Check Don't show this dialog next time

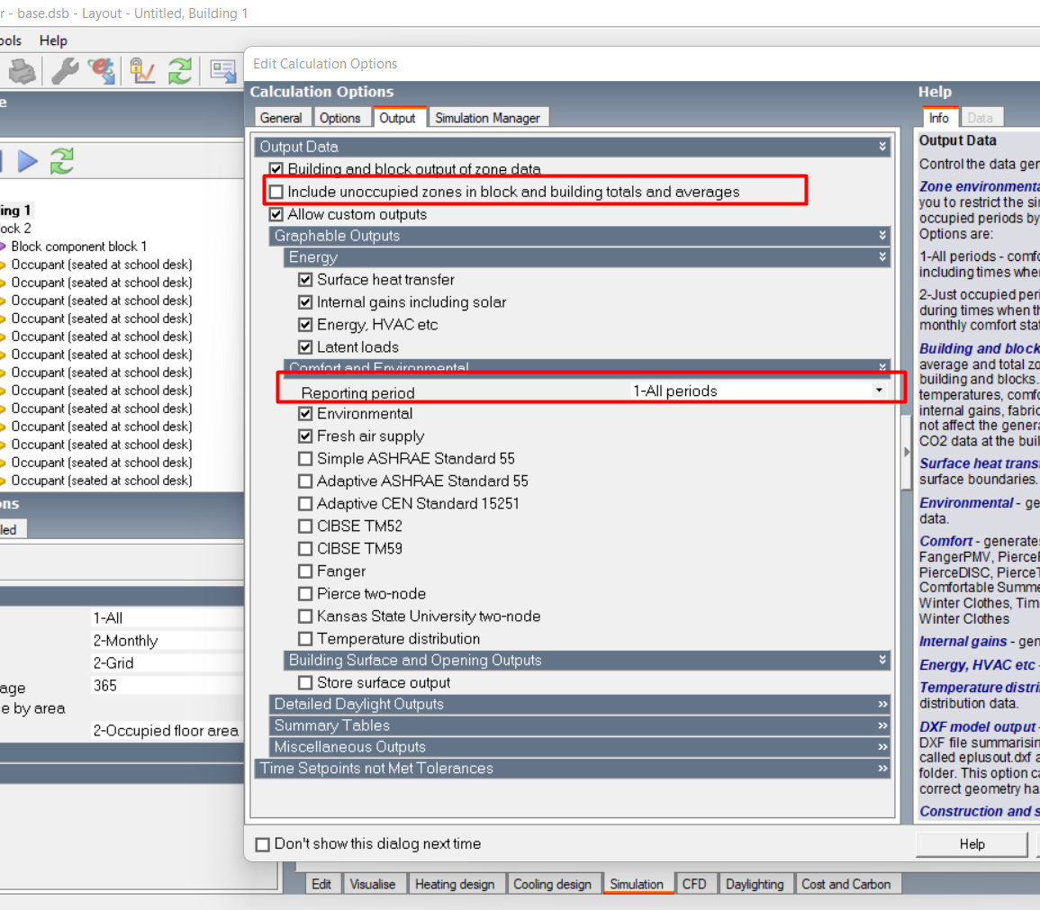coord(263,843)
